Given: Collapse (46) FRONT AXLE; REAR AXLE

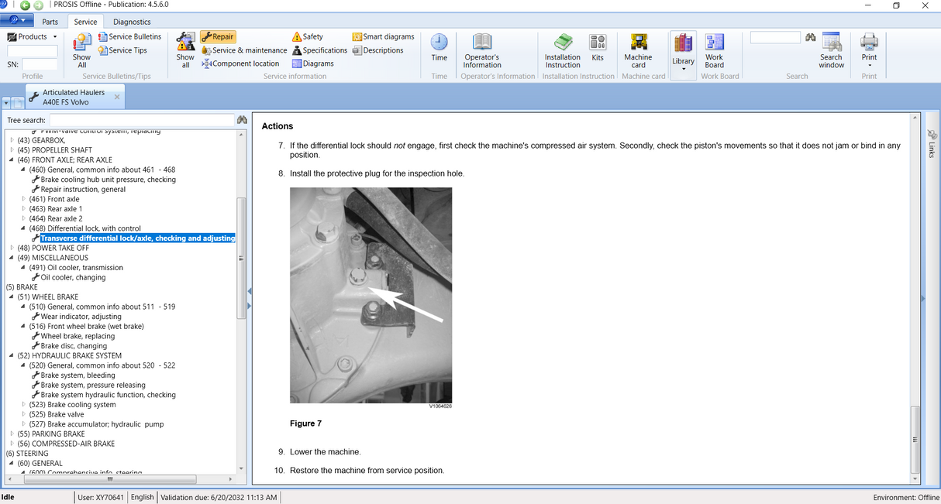Looking at the screenshot, I should point(12,159).
